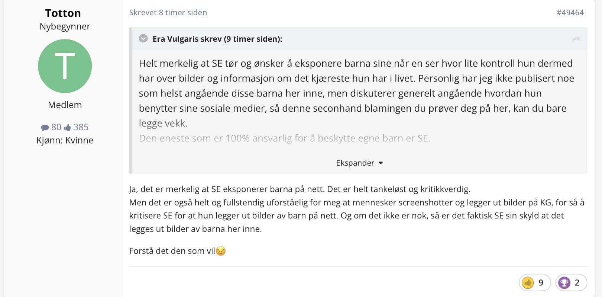
Task: Click the yellow thumbs-up reaction icon
Action: 528,282
